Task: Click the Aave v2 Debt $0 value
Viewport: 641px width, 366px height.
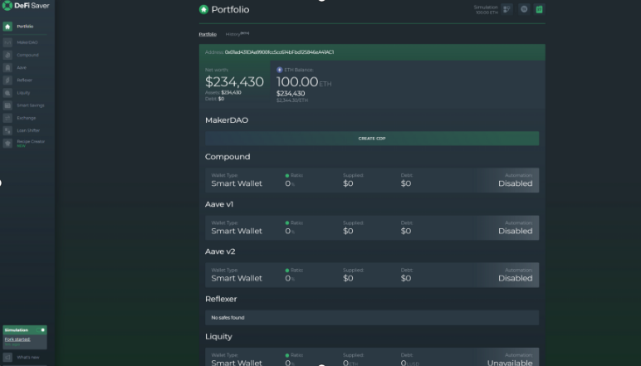Action: point(406,278)
